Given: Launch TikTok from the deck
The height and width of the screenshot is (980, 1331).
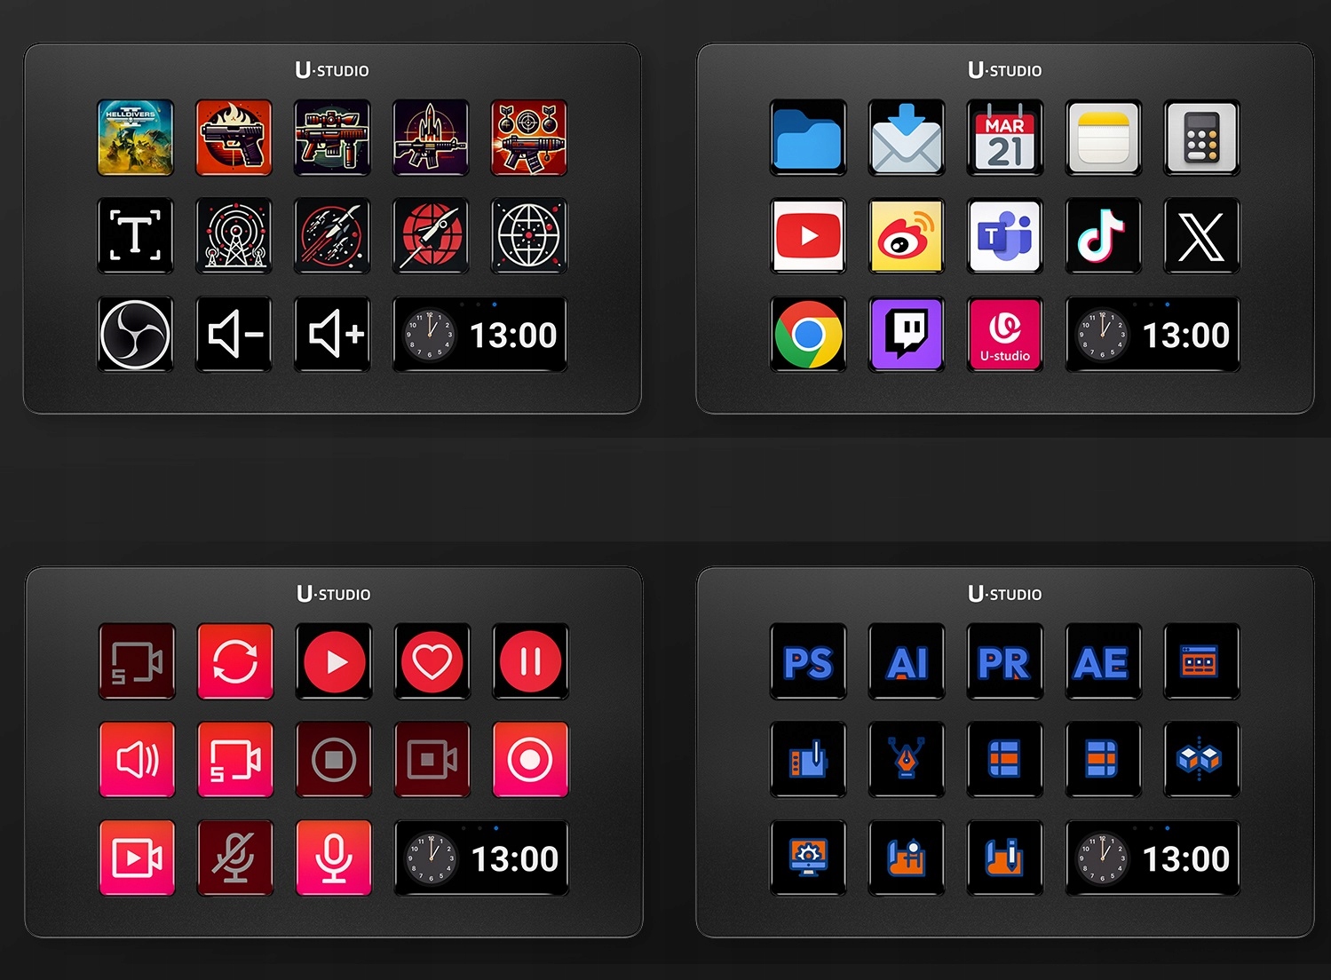Looking at the screenshot, I should pyautogui.click(x=1103, y=235).
